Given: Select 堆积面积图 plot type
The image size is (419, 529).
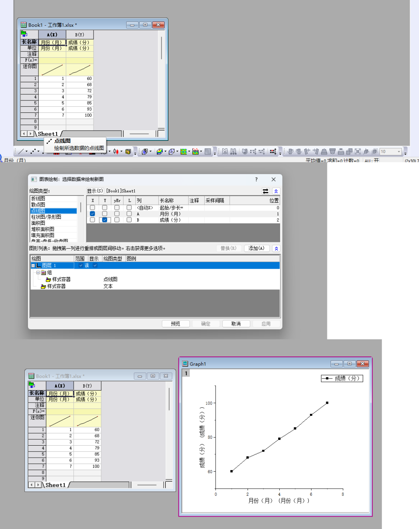Looking at the screenshot, I should pos(43,229).
